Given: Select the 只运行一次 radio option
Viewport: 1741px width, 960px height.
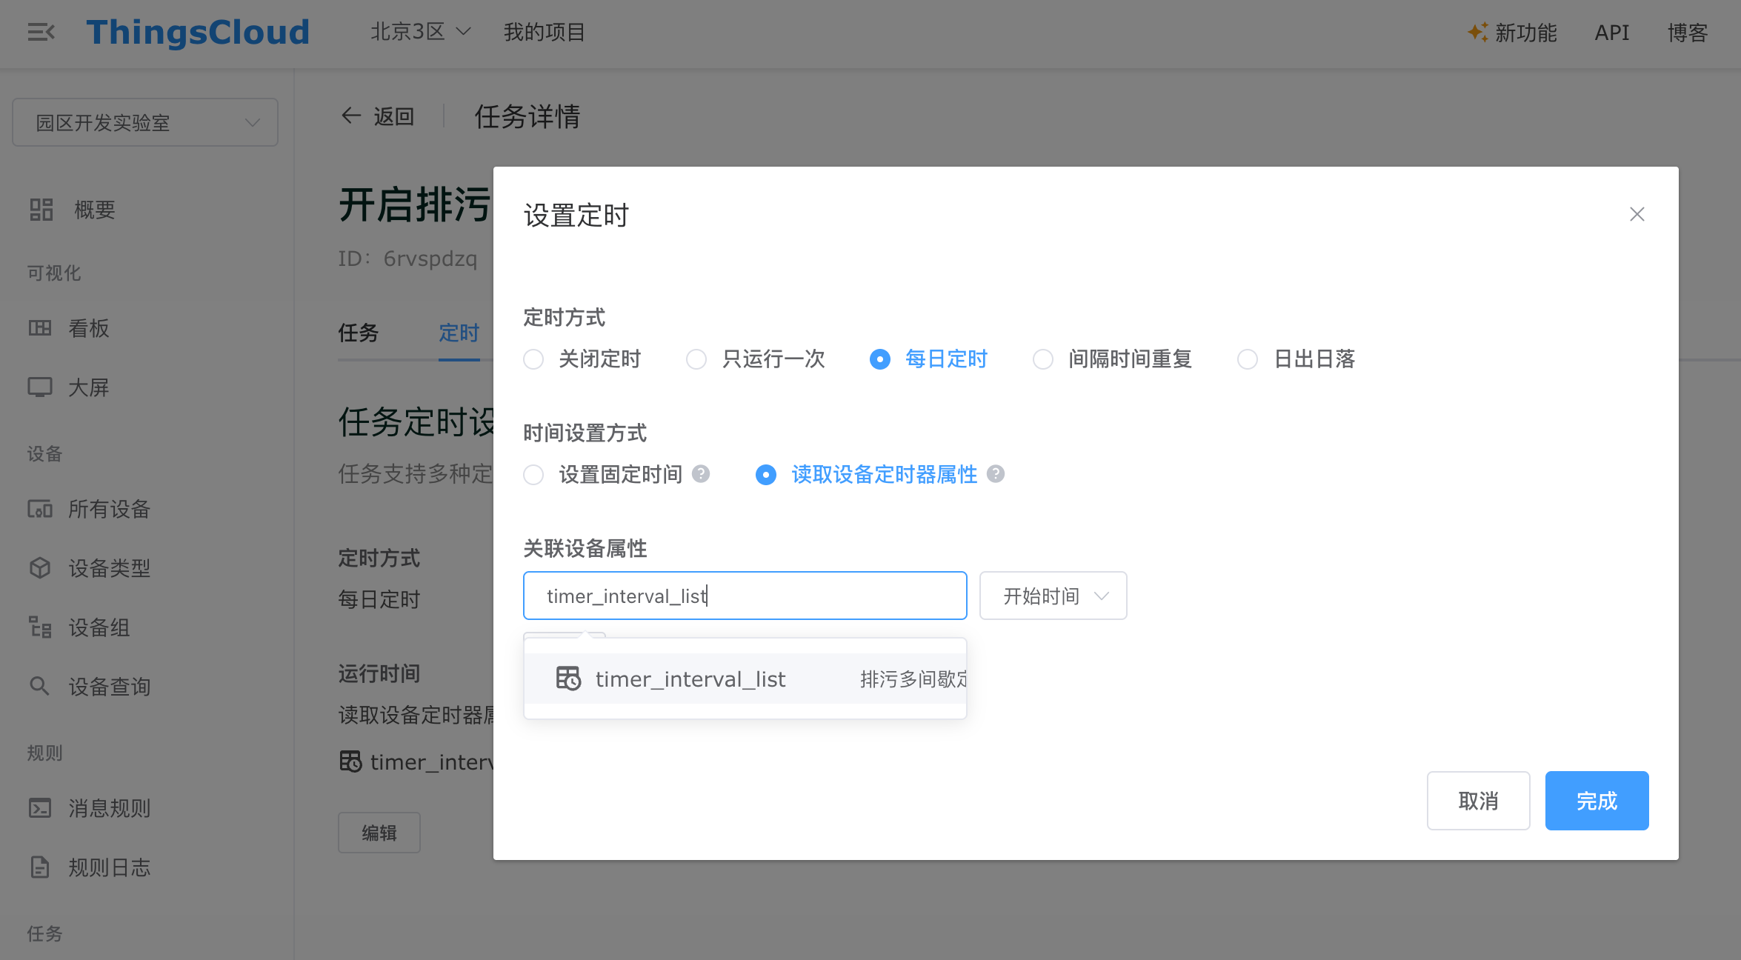Looking at the screenshot, I should pyautogui.click(x=696, y=359).
